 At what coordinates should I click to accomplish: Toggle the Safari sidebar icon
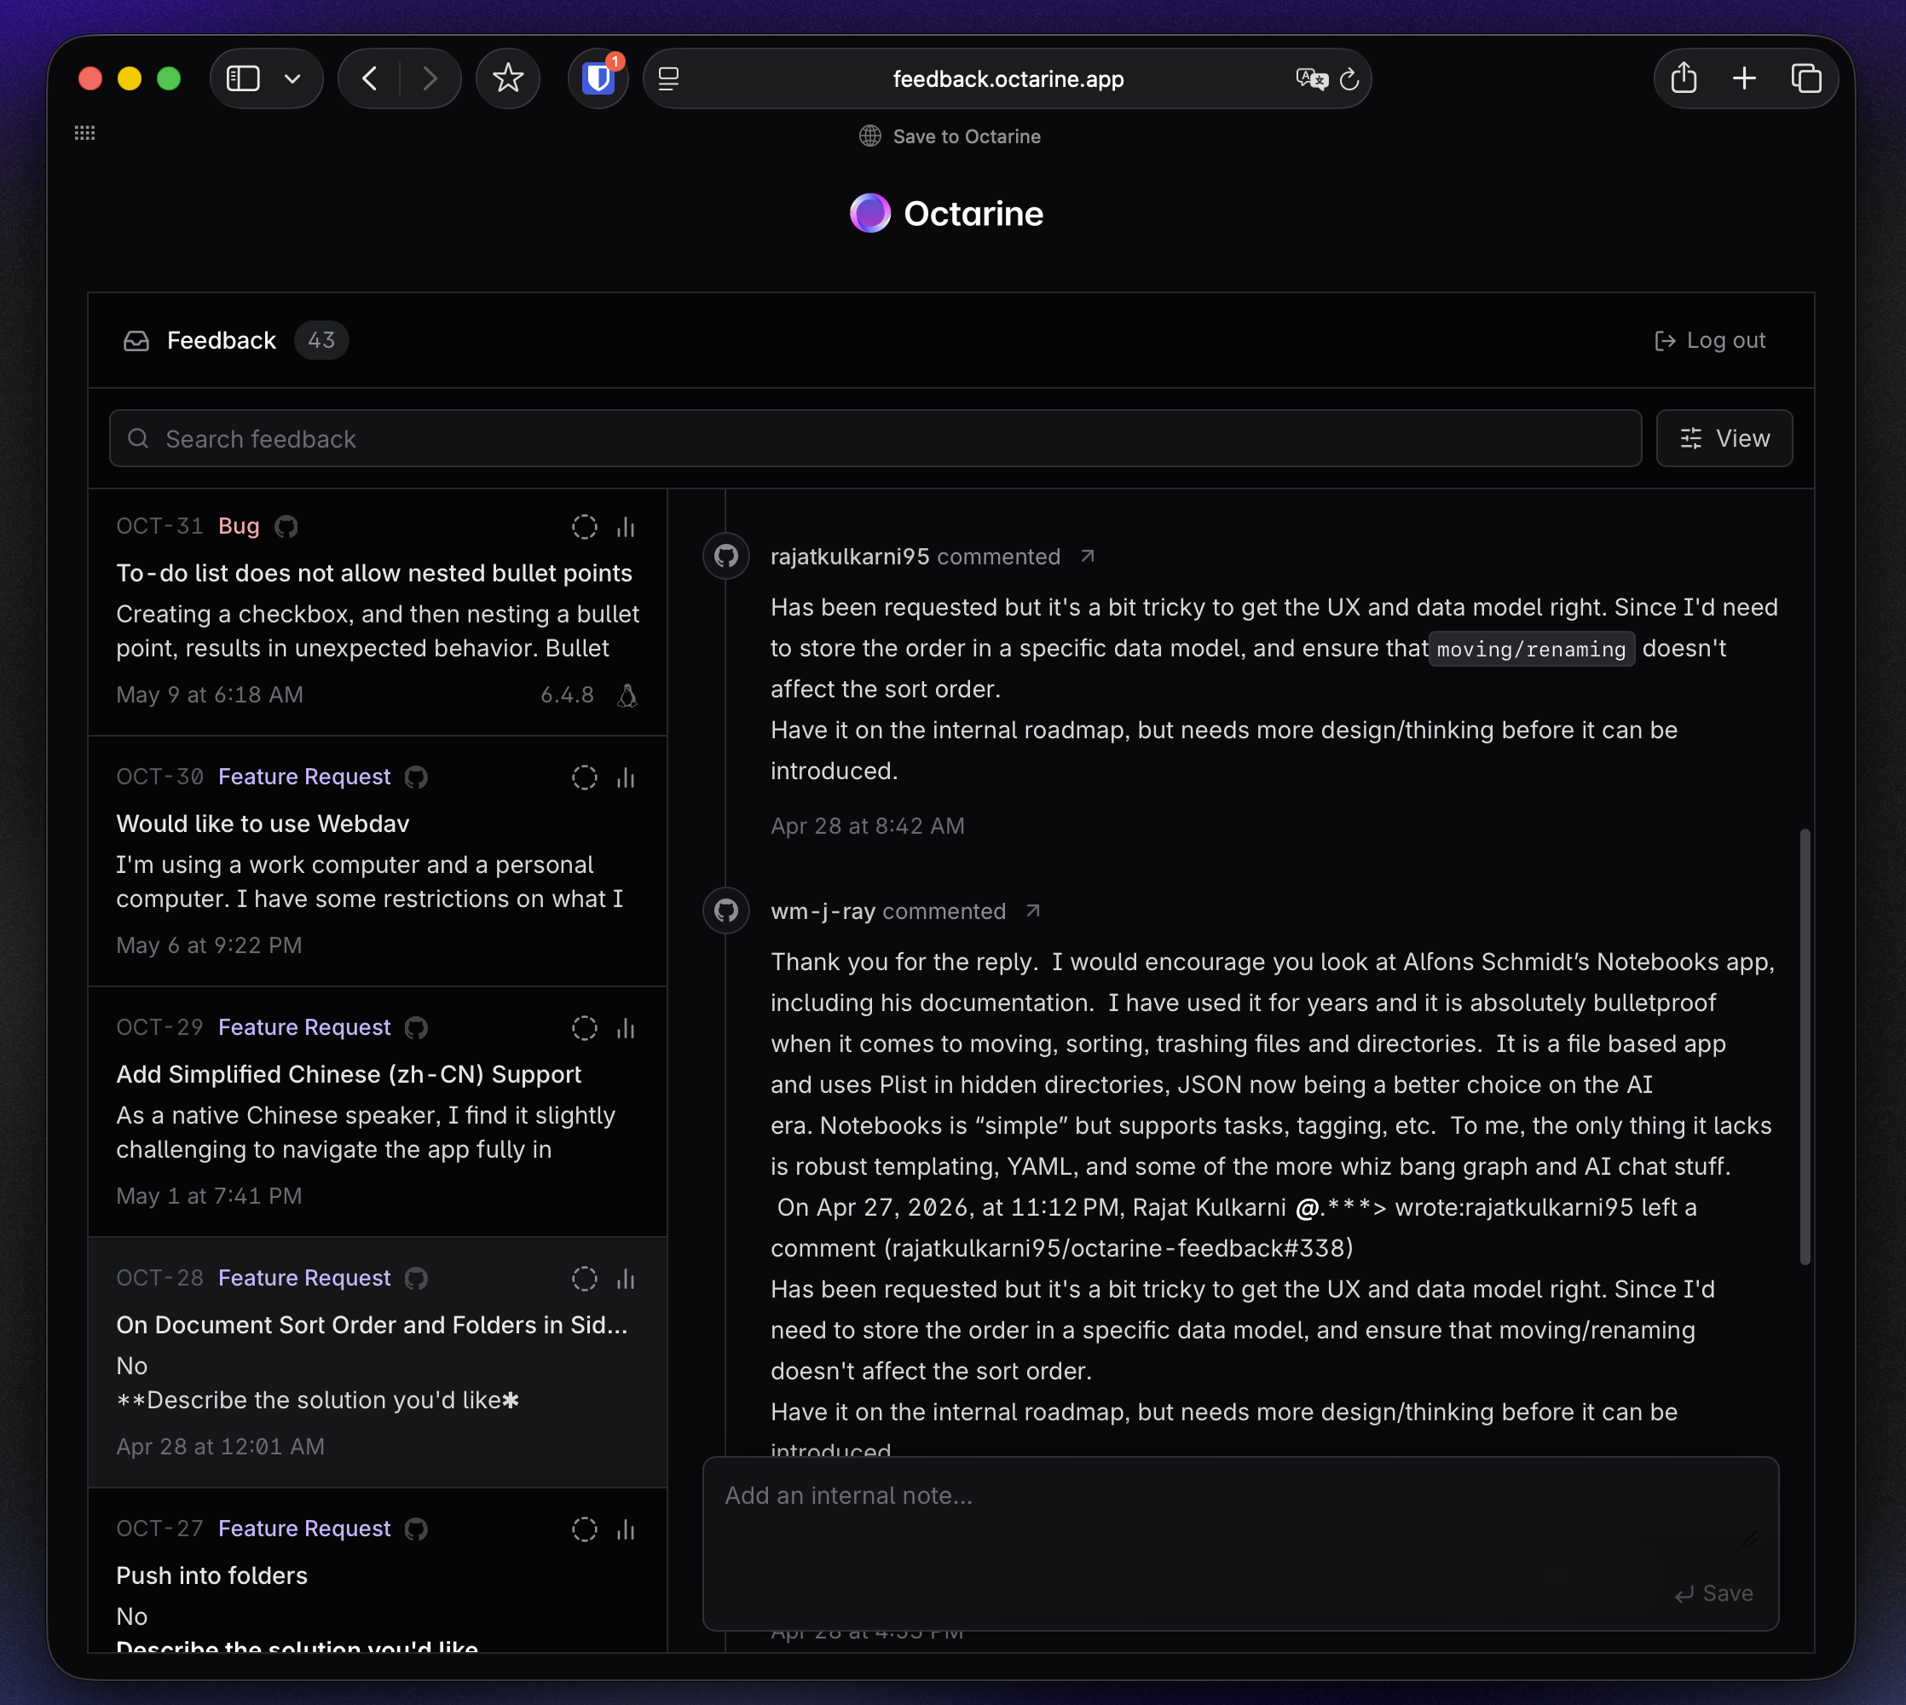tap(243, 78)
